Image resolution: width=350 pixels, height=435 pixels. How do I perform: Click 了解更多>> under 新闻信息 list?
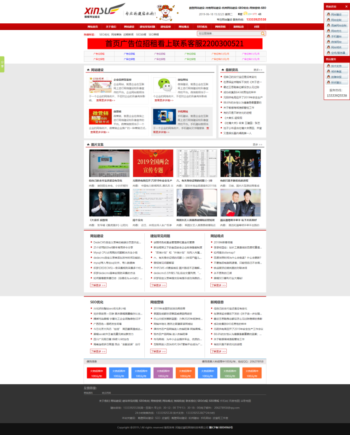(219, 351)
